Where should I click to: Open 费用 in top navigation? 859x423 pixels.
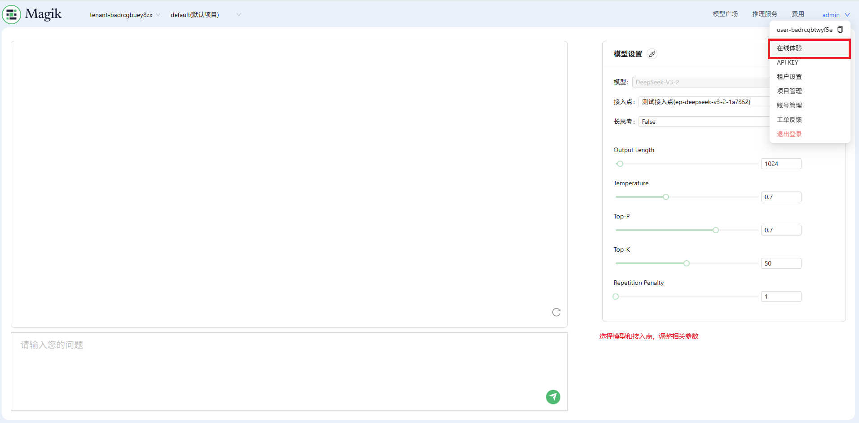point(798,14)
